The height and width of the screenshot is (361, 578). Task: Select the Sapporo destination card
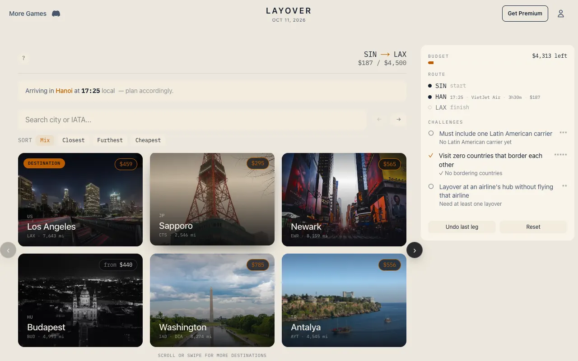(212, 199)
